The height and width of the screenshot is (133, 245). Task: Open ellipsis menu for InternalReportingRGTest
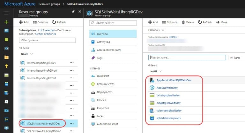71,78
